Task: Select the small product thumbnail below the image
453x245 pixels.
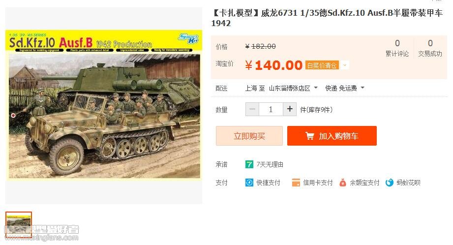Action: (x=19, y=226)
